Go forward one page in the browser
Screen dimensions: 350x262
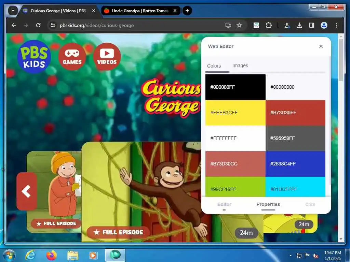coord(26,25)
